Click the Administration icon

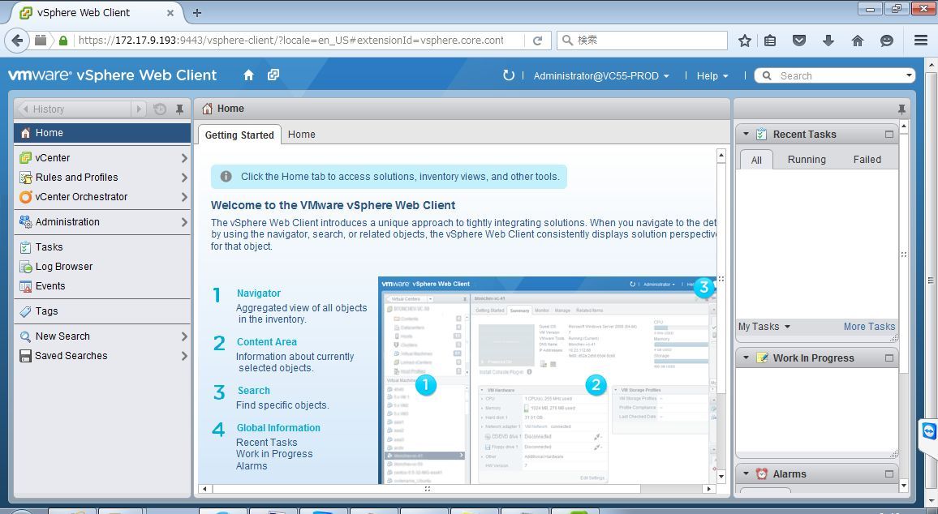pyautogui.click(x=25, y=222)
